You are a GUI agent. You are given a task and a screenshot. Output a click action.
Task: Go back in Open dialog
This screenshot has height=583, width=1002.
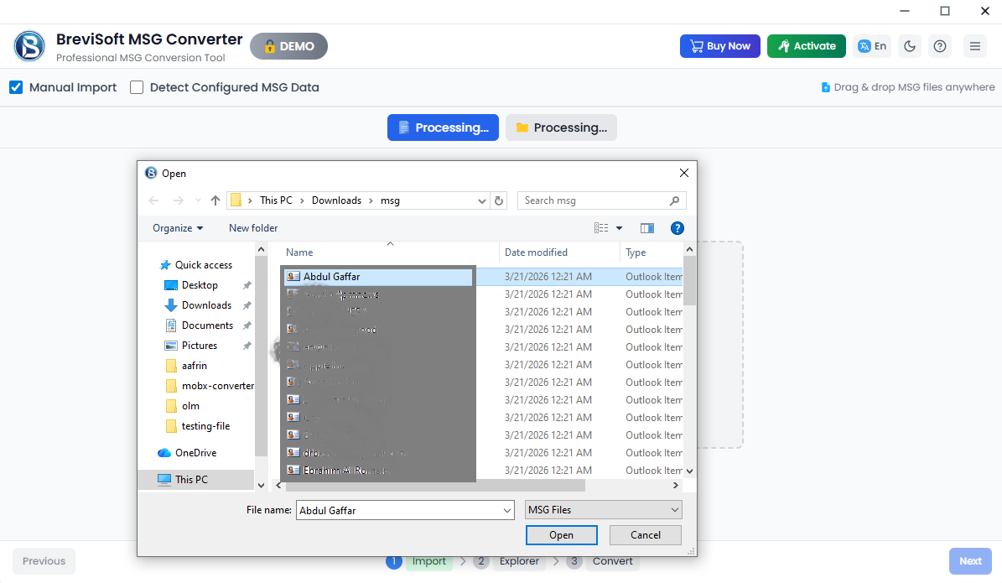153,200
